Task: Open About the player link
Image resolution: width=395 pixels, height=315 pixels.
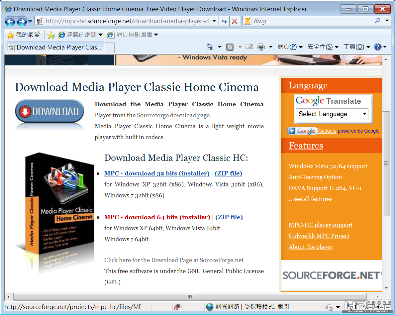Action: pos(311,247)
